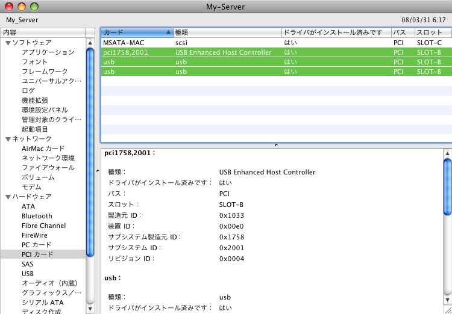The image size is (452, 314).
Task: Select the pci1758,2001 card row
Action: (276, 52)
